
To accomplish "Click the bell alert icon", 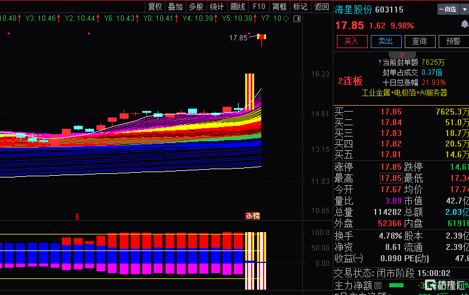I will 464,24.
